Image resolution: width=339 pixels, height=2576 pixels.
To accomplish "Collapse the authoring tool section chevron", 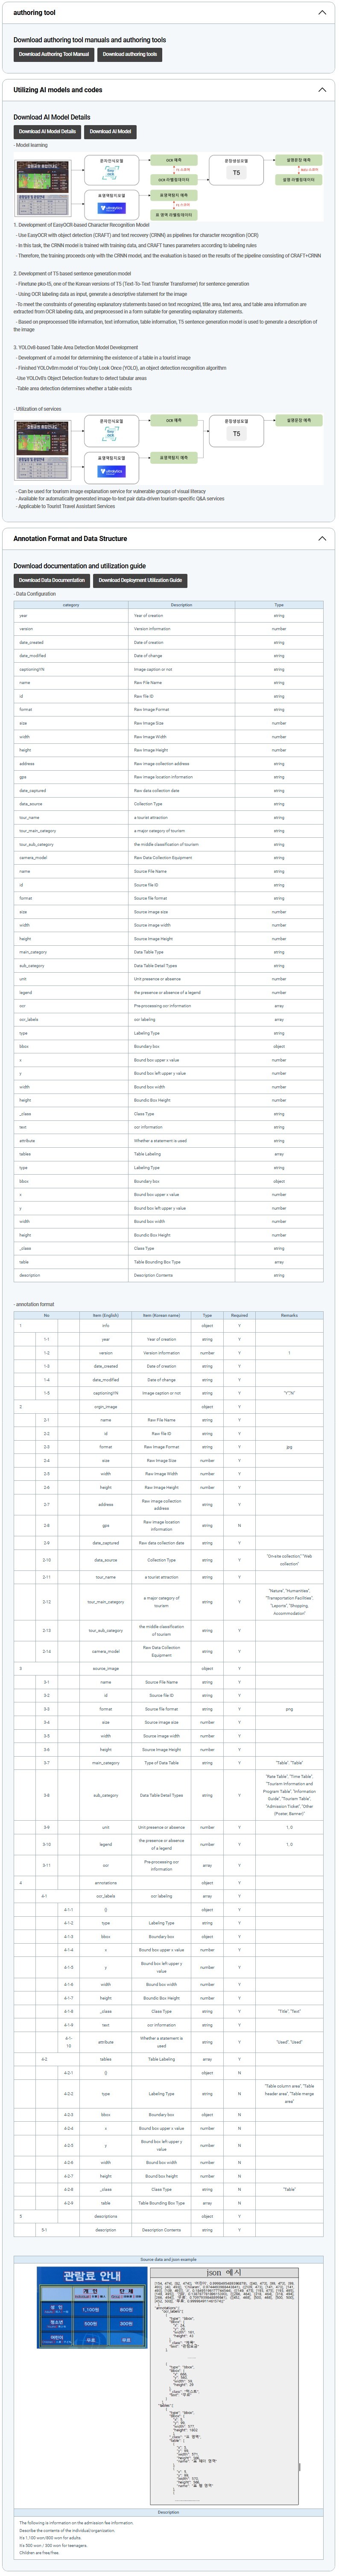I will (x=321, y=13).
